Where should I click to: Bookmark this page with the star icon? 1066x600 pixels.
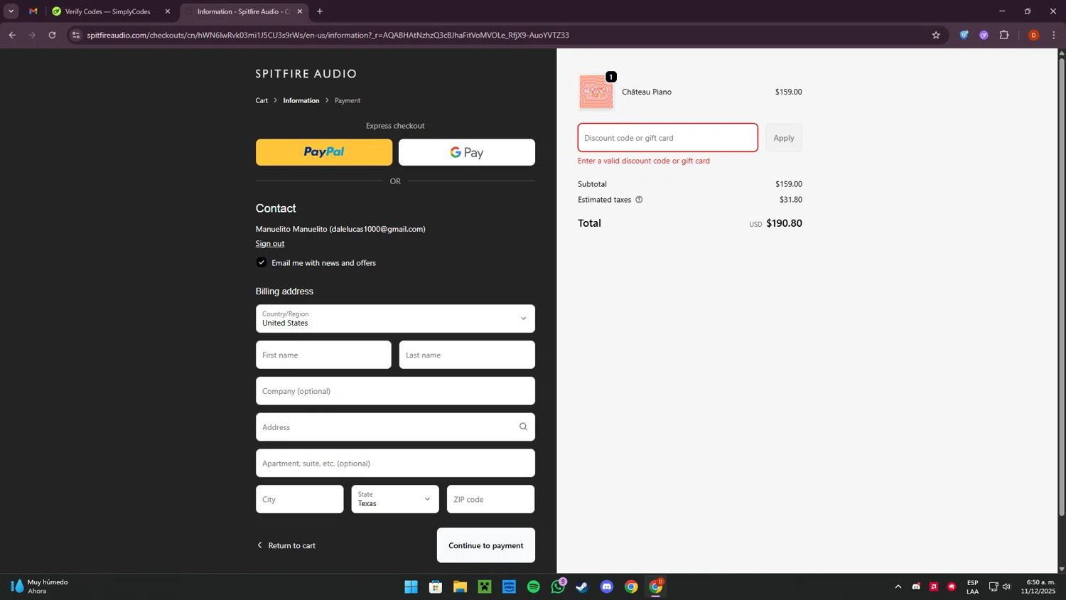(x=936, y=35)
